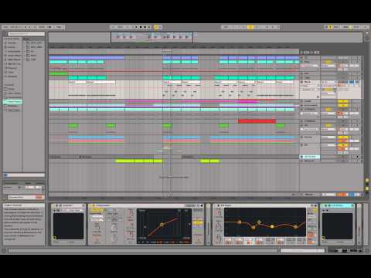Select MIDI Effects browser category
This screenshot has width=371, height=278.
(x=13, y=59)
